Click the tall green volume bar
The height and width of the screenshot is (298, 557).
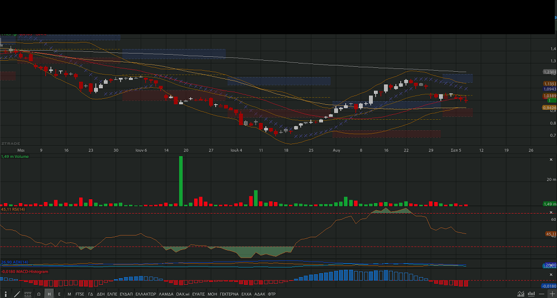pyautogui.click(x=181, y=181)
